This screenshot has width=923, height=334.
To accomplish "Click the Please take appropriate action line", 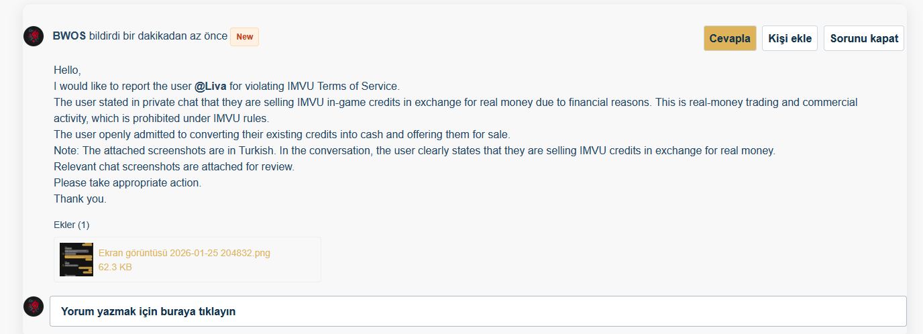I will (127, 183).
